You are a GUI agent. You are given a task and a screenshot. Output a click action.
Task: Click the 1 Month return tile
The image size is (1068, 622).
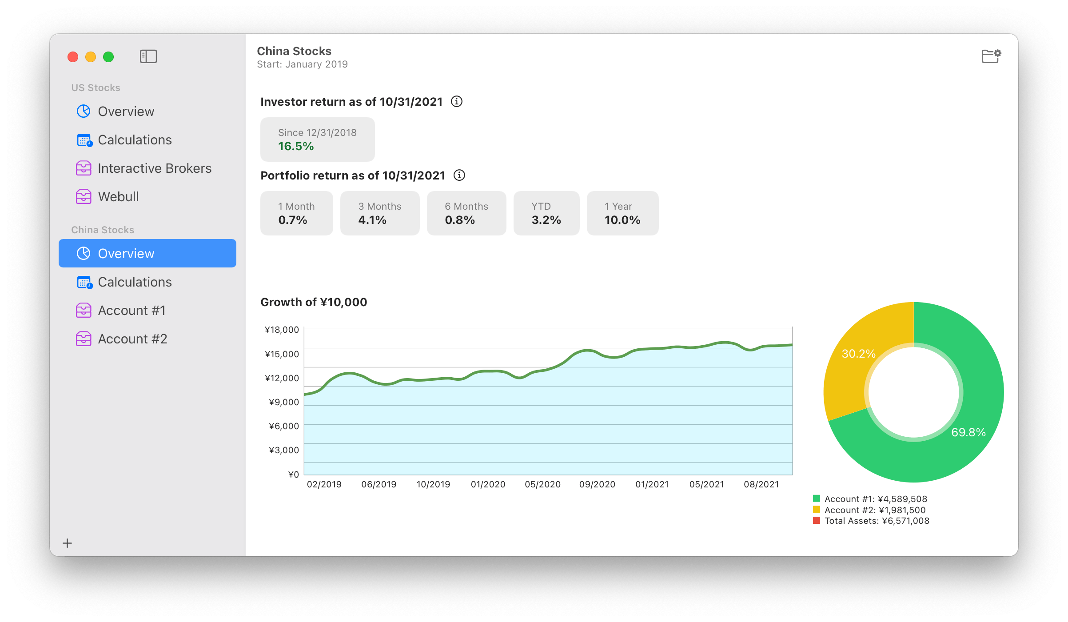pos(296,213)
